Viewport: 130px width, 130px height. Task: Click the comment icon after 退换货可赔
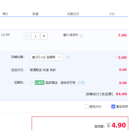pos(79,83)
